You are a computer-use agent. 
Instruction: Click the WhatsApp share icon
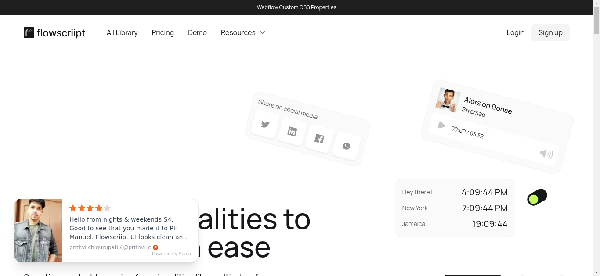pos(347,146)
